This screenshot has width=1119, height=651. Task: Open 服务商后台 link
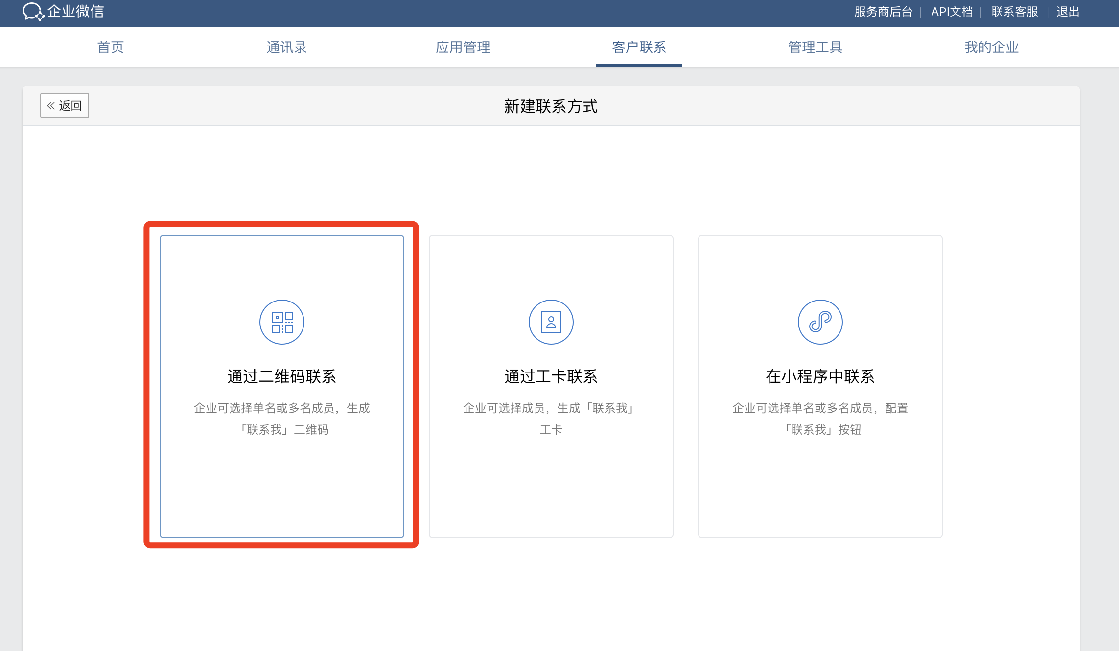[884, 12]
